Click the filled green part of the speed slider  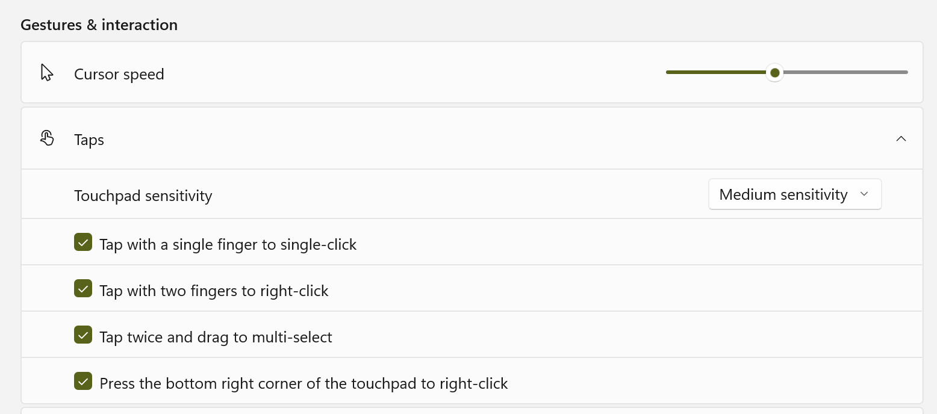click(x=715, y=73)
